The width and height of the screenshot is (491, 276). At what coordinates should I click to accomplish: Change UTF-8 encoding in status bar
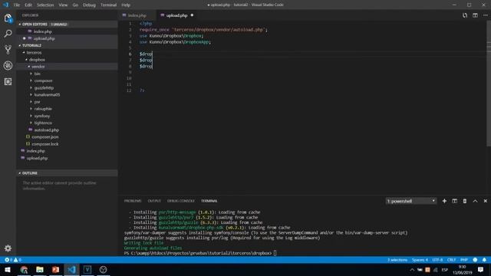point(437,260)
